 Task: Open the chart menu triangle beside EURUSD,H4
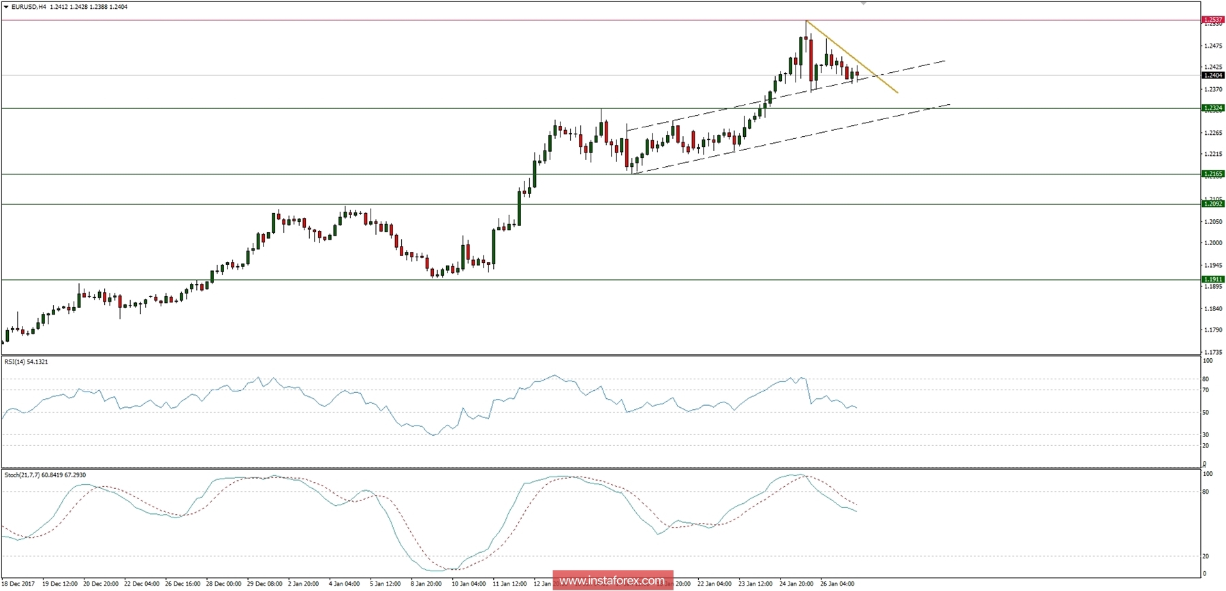6,7
